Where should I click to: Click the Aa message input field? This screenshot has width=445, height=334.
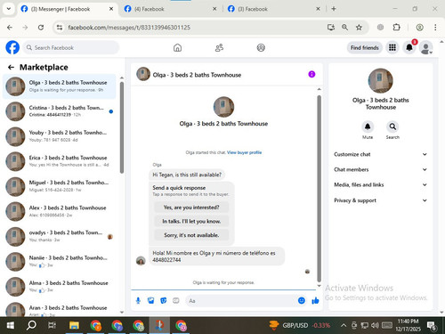pyautogui.click(x=241, y=301)
